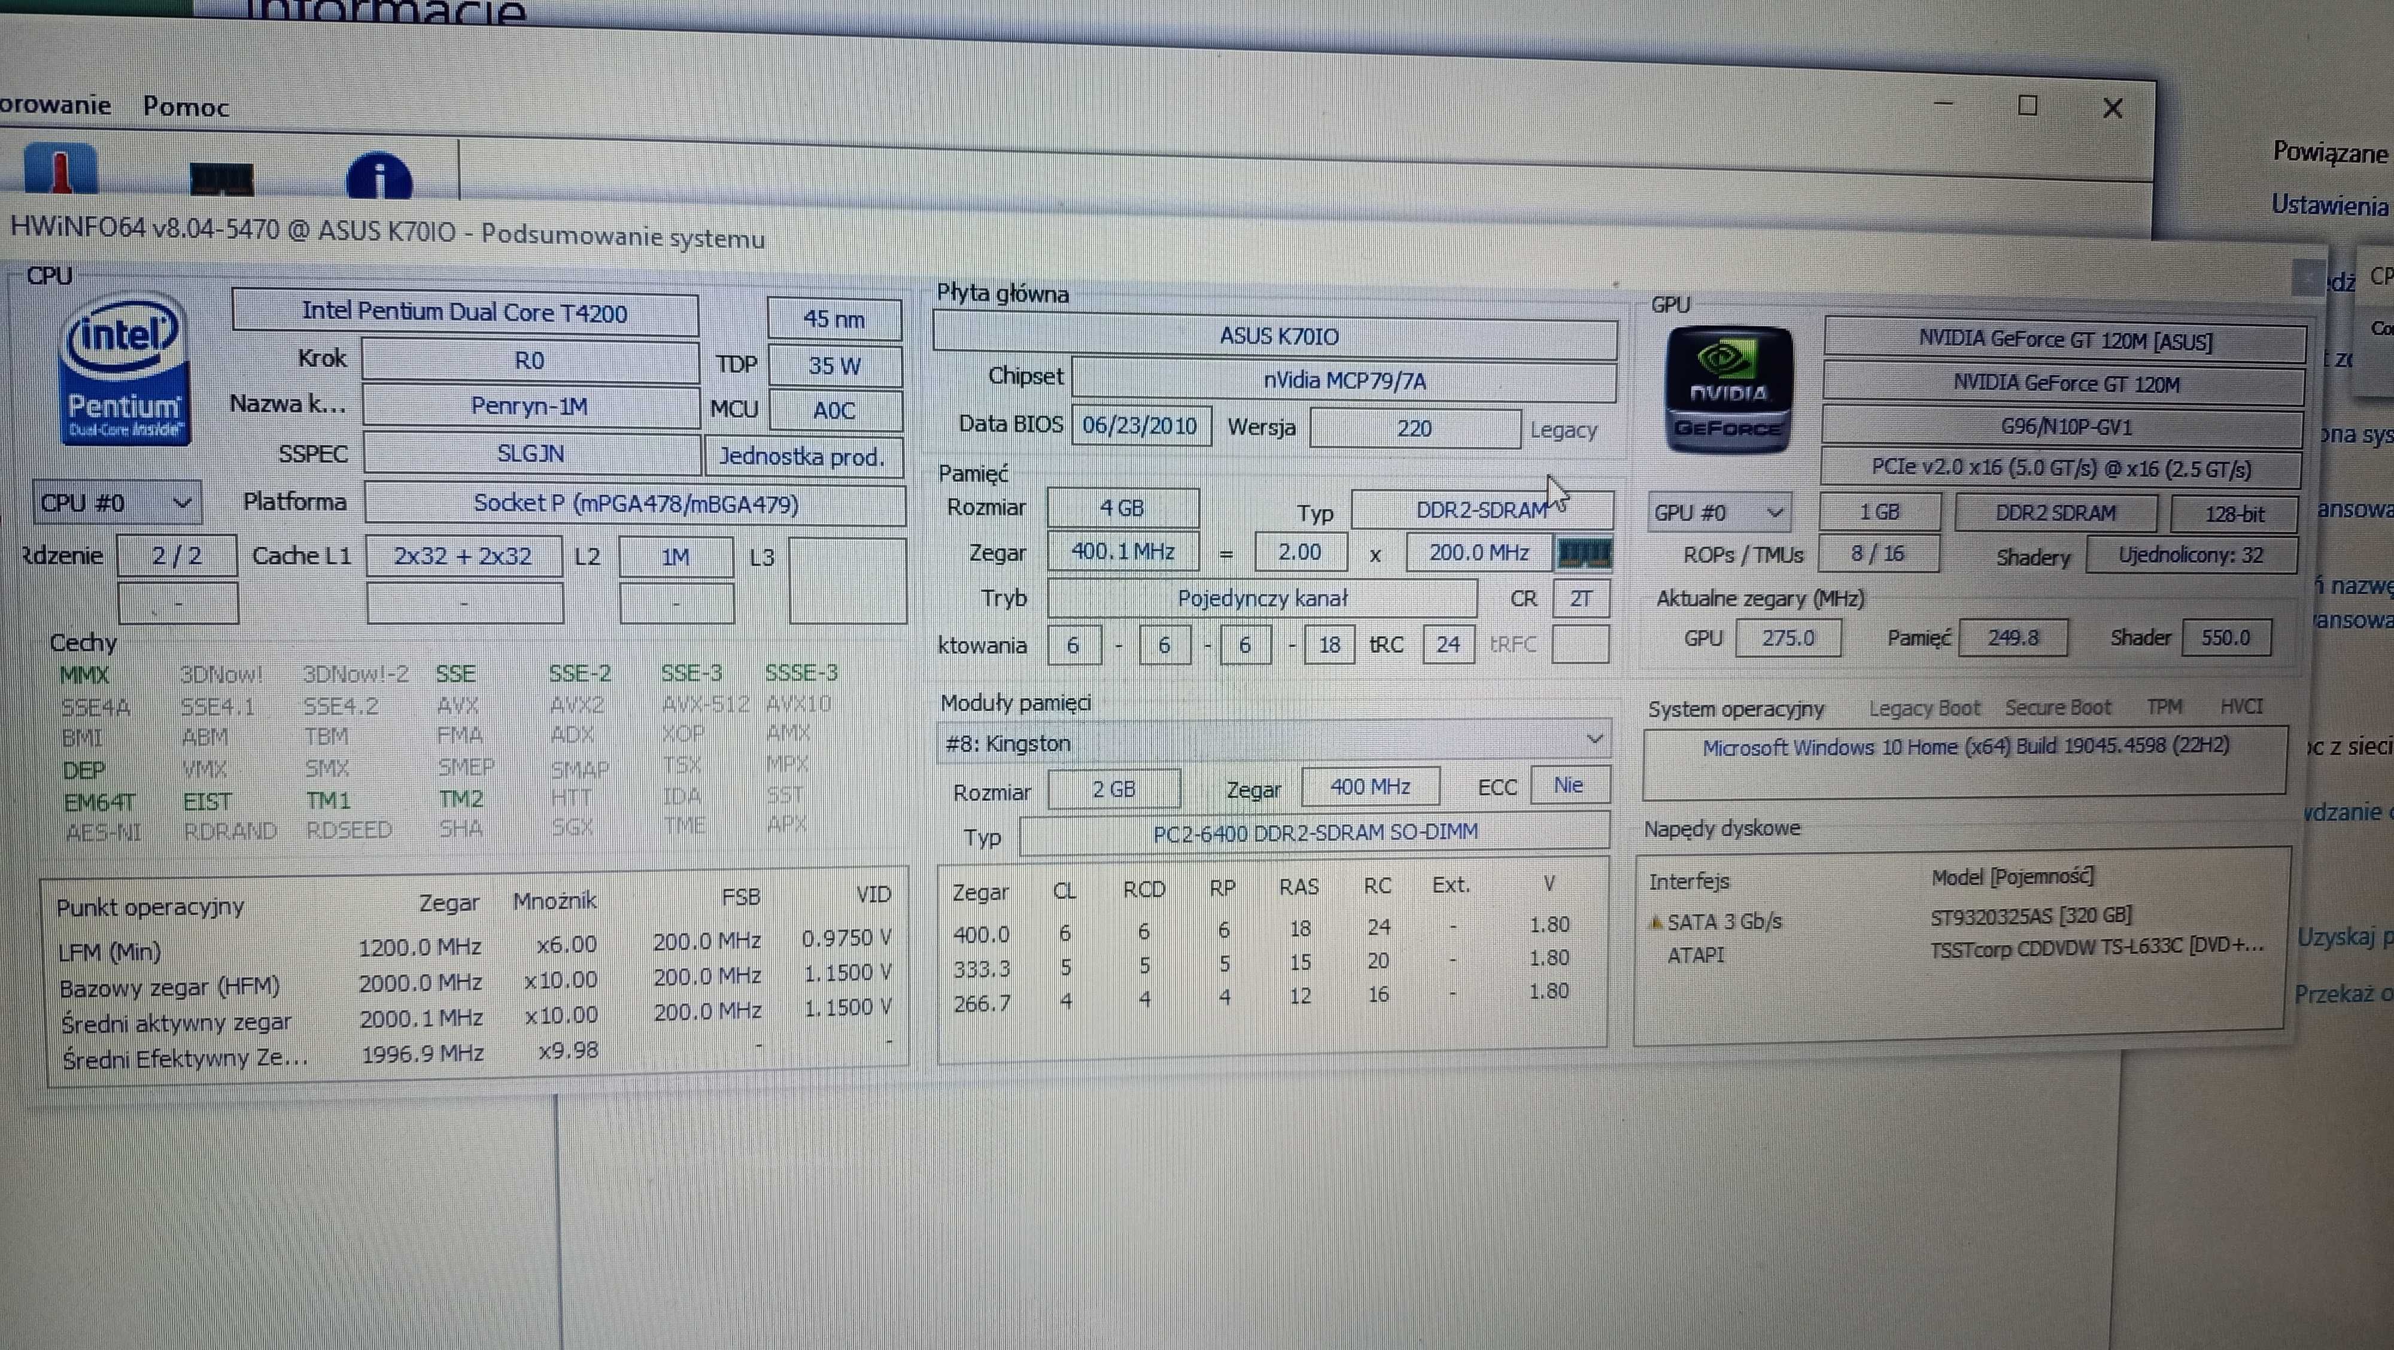
Task: Click the LFM (Min) operating point row
Action: pyautogui.click(x=474, y=946)
